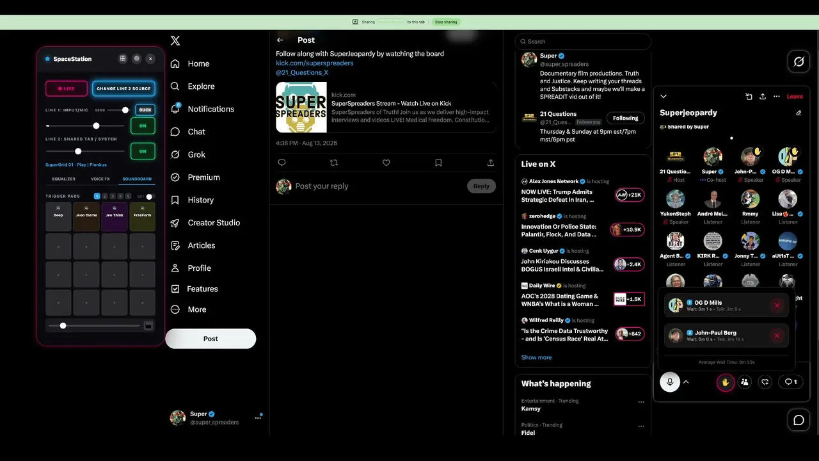This screenshot has height=461, width=819.
Task: Open Alex Jones Network live space
Action: (x=582, y=191)
